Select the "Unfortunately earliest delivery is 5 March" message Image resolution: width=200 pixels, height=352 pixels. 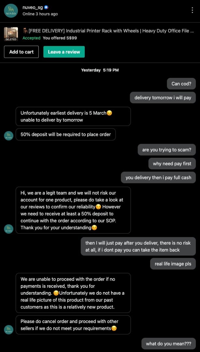pyautogui.click(x=73, y=116)
